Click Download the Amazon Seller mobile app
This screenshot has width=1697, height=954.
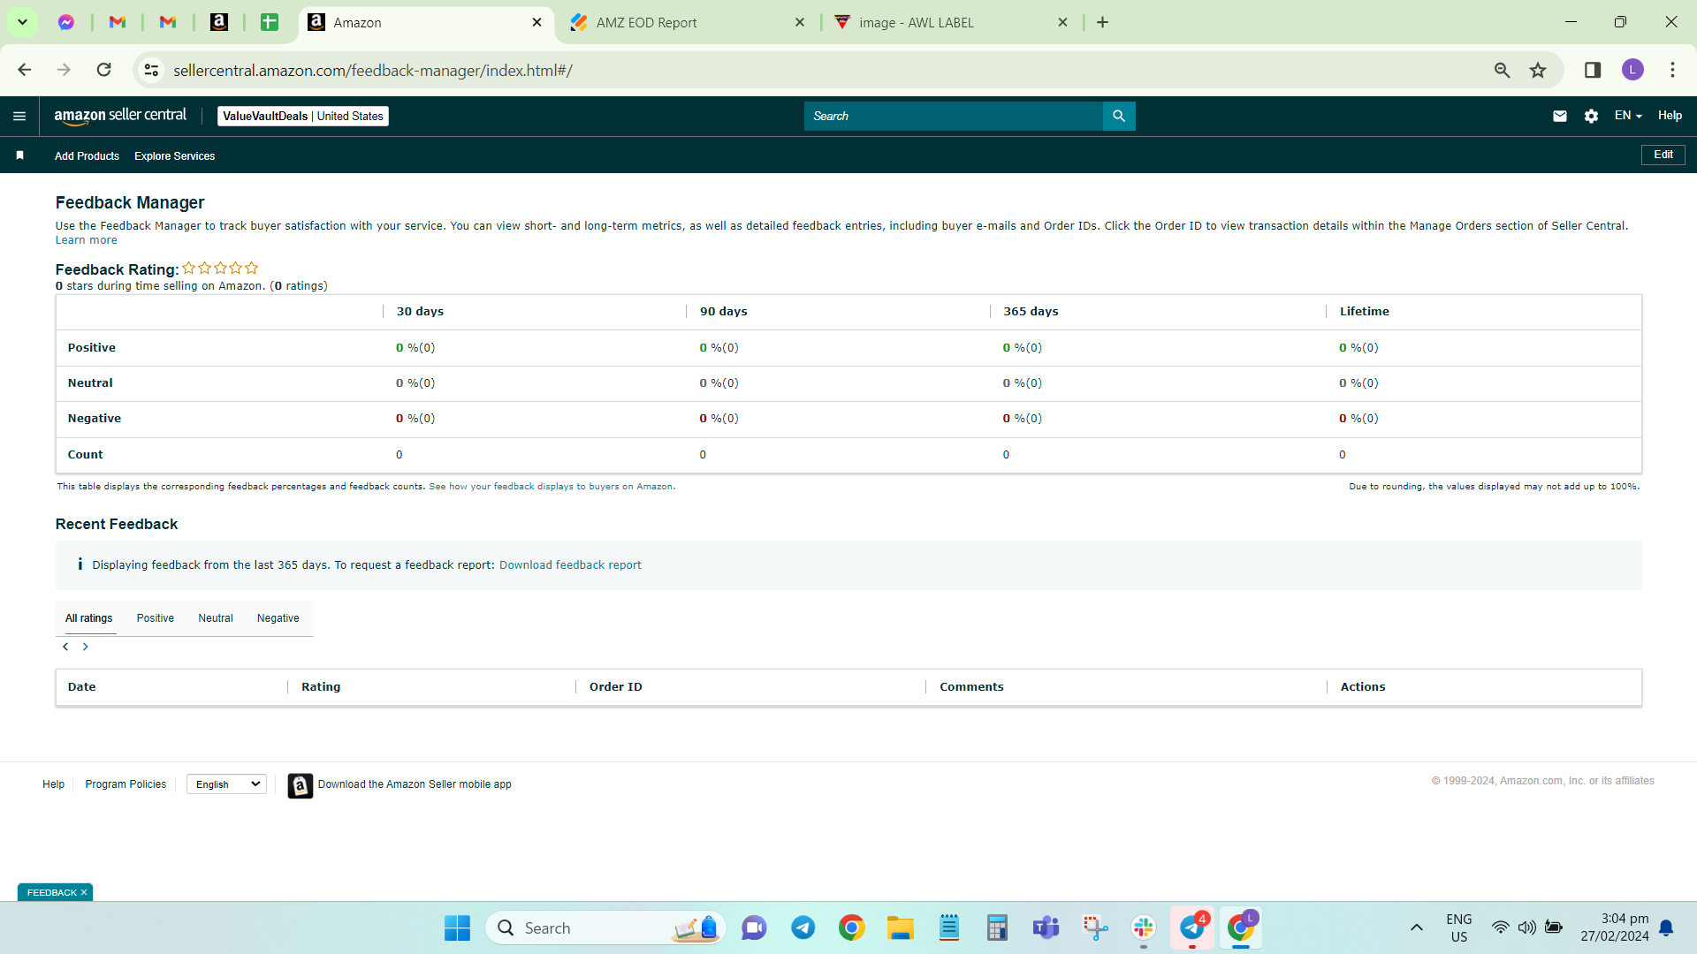point(415,784)
